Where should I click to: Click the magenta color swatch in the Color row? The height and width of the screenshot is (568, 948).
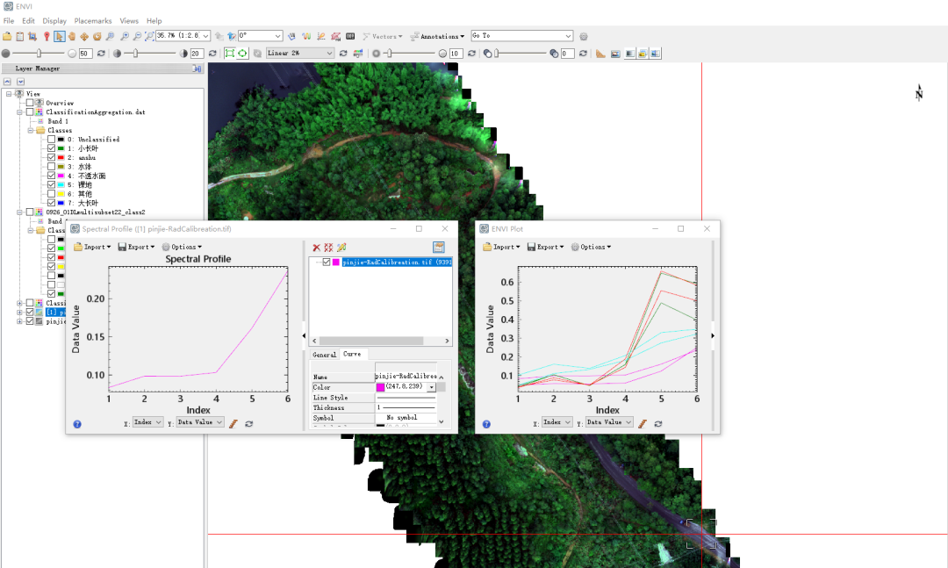click(x=380, y=387)
